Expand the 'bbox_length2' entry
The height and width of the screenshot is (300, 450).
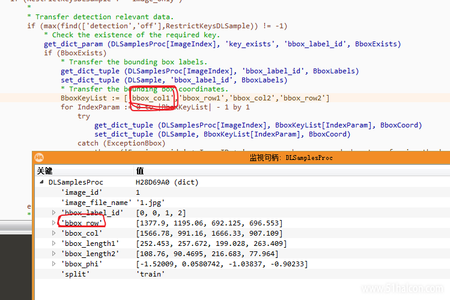[x=53, y=254]
